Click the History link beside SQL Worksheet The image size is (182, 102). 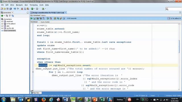pyautogui.click(x=44, y=15)
